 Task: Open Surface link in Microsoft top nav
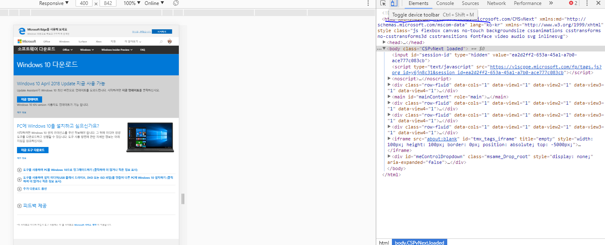point(83,42)
